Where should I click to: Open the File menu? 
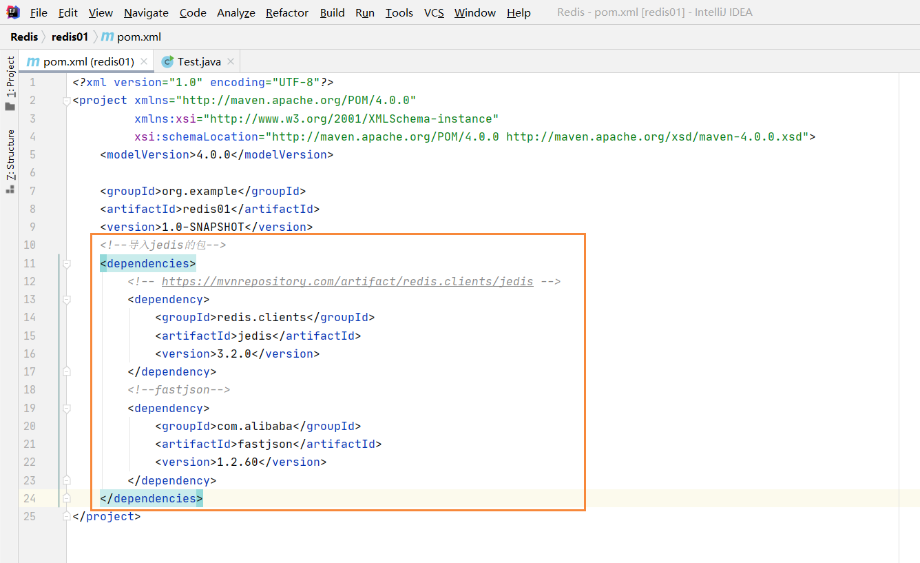coord(39,12)
